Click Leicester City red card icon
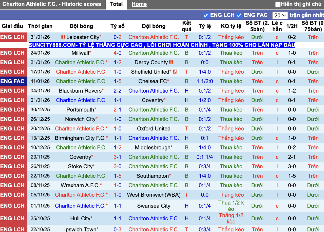This screenshot has height=232, width=324. tap(63, 37)
